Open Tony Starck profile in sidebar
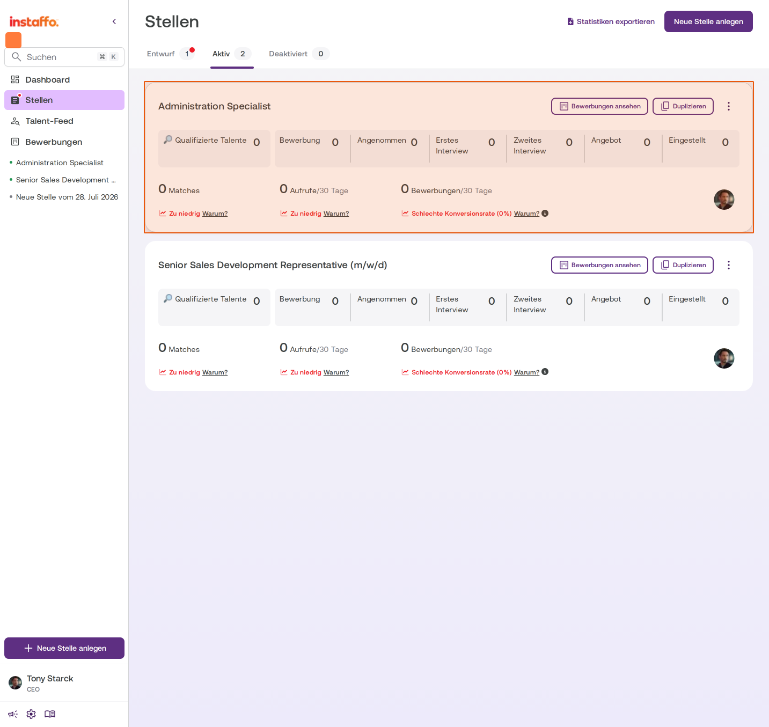 pyautogui.click(x=64, y=682)
